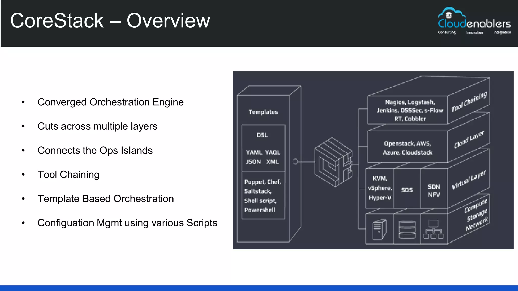
Task: Click the stacked disks storage icon
Action: tap(407, 229)
